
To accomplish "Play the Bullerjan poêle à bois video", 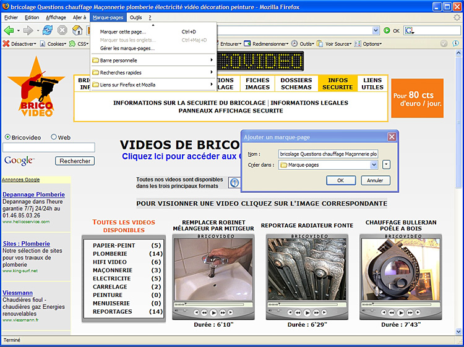I will pyautogui.click(x=400, y=312).
